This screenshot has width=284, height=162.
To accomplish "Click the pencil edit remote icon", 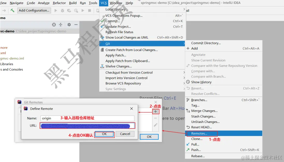I will coord(155,125).
